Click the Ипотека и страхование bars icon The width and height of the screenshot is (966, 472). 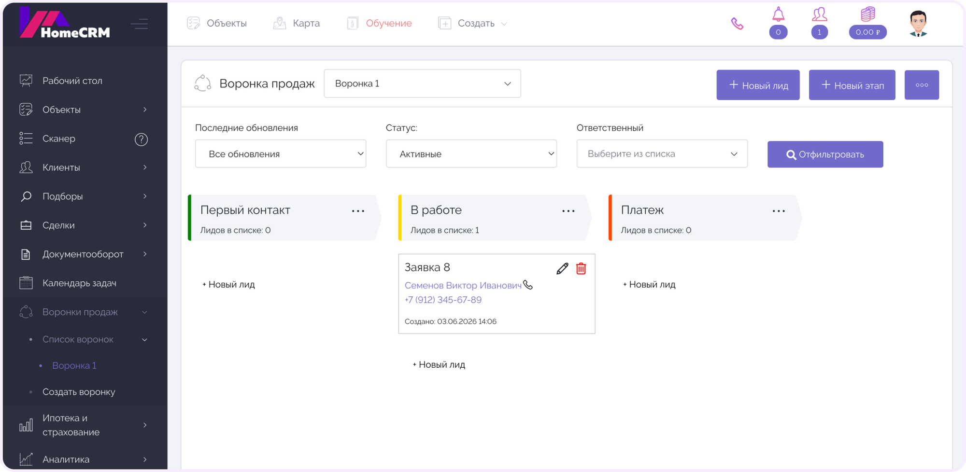(x=26, y=425)
